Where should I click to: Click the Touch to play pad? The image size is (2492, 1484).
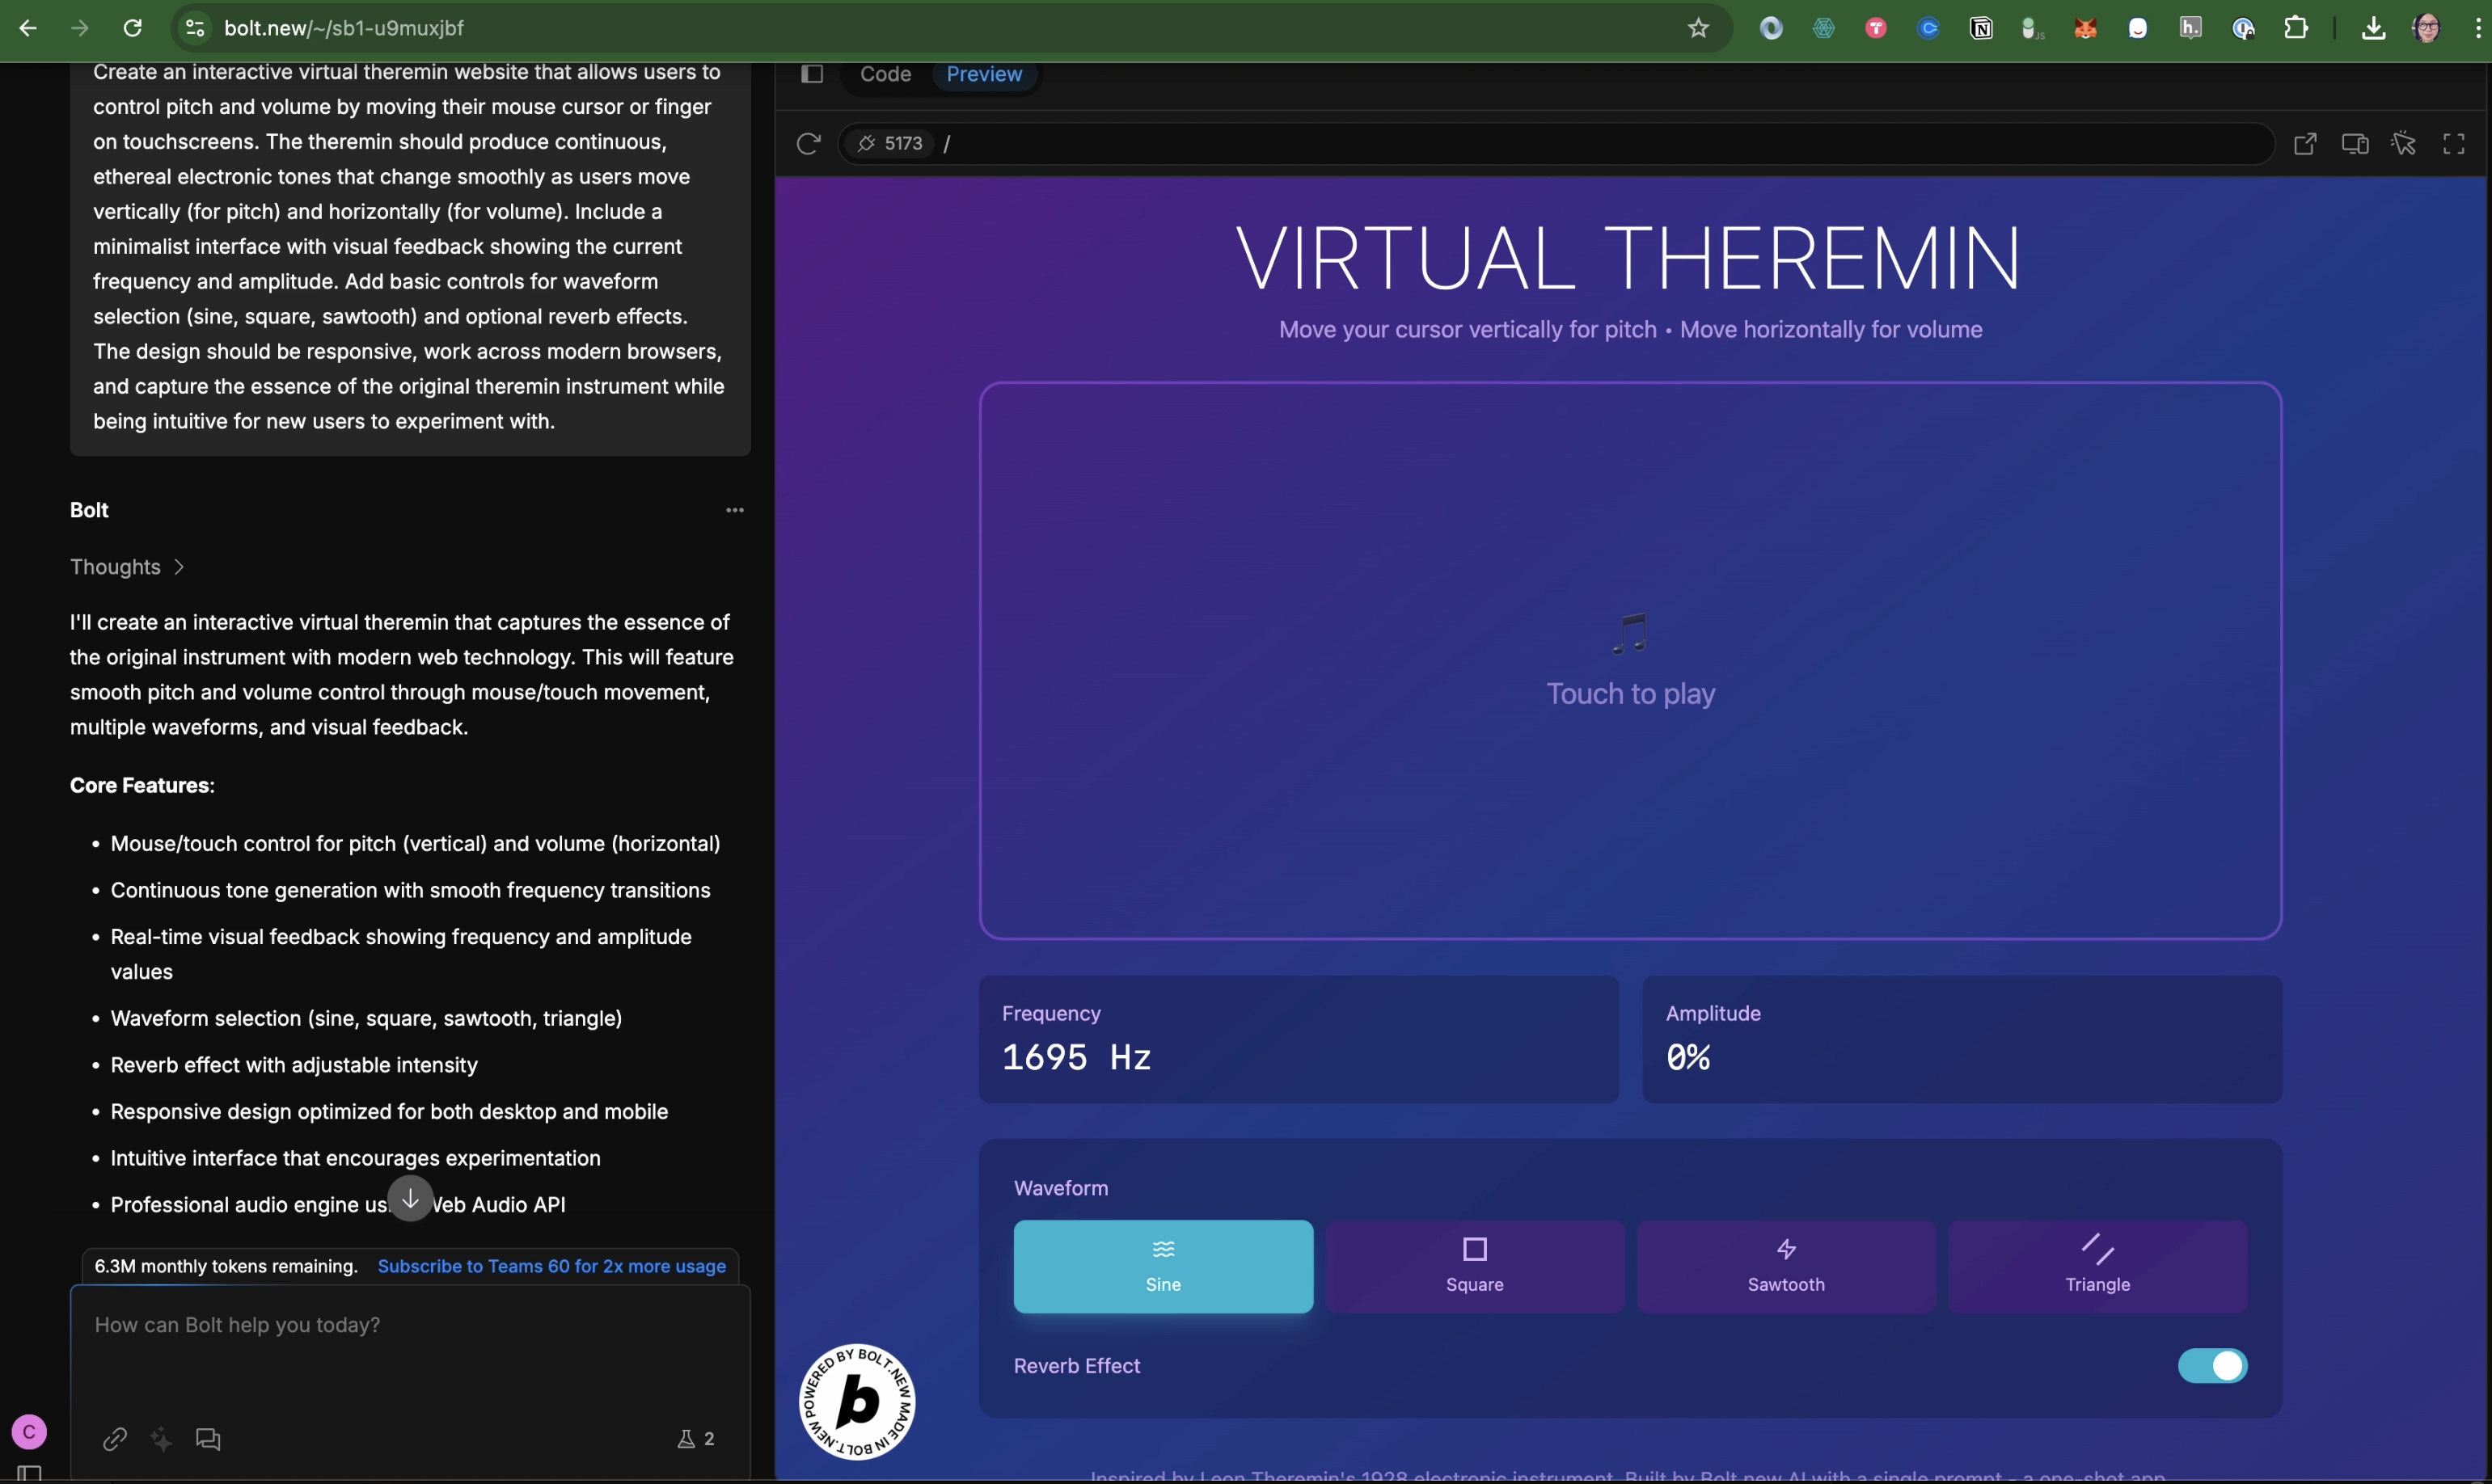(1629, 661)
